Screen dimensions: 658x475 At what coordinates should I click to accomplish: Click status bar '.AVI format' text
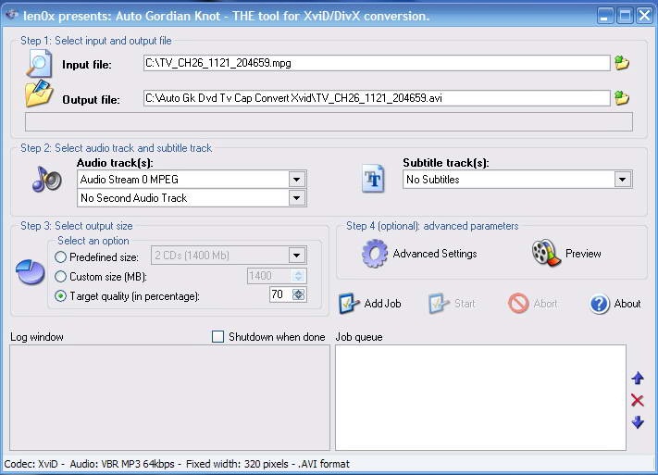tap(324, 464)
